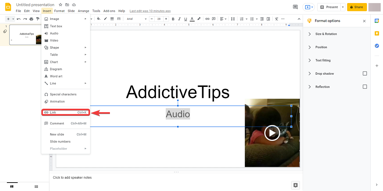Play the video on the slide
383x191 pixels.
(272, 133)
